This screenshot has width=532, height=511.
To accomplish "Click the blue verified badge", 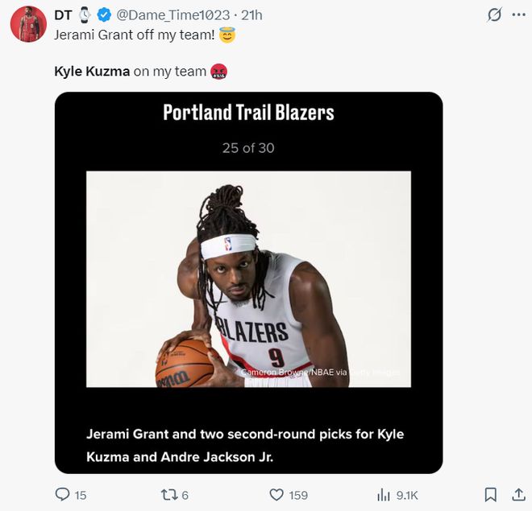I will pos(103,15).
